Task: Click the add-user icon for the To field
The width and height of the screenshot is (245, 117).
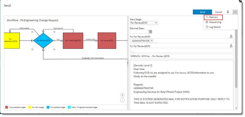Action: (231, 37)
